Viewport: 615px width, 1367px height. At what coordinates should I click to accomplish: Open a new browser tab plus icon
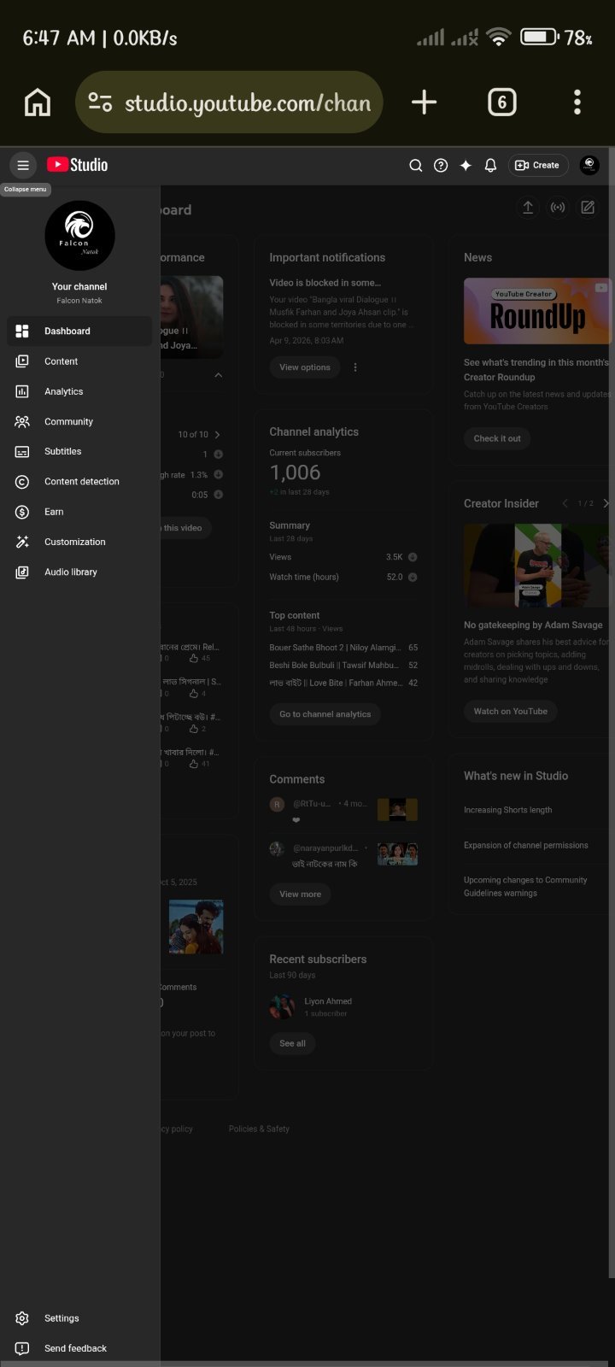point(424,103)
